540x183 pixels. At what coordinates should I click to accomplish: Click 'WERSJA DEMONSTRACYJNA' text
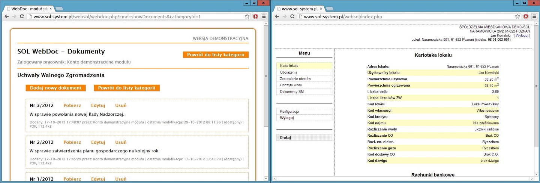click(220, 38)
